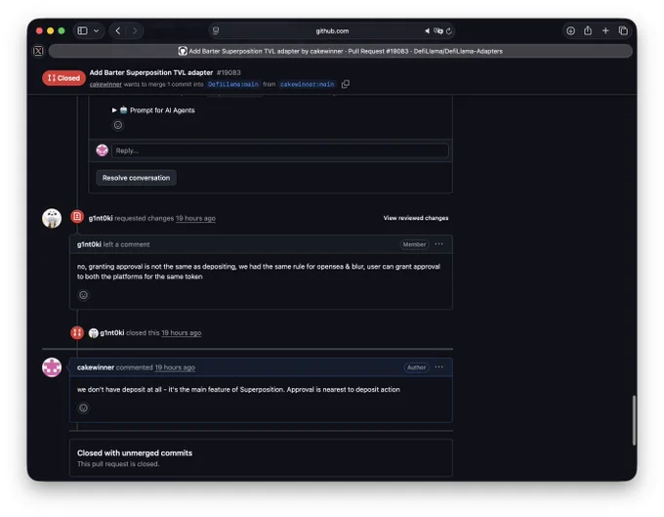Click the small g1nt0ki avatar in closed event
Viewport: 664px width, 517px height.
click(93, 333)
